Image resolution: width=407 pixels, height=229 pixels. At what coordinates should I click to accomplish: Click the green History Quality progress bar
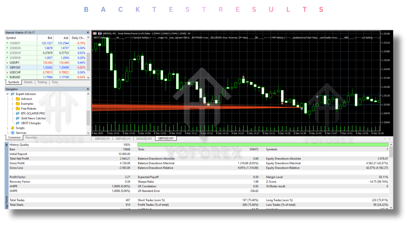[263, 145]
